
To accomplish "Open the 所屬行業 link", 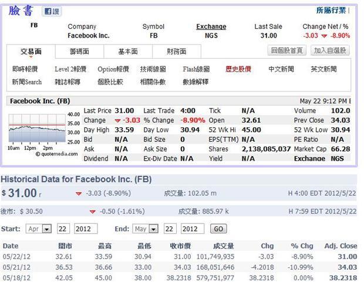I will 331,11.
